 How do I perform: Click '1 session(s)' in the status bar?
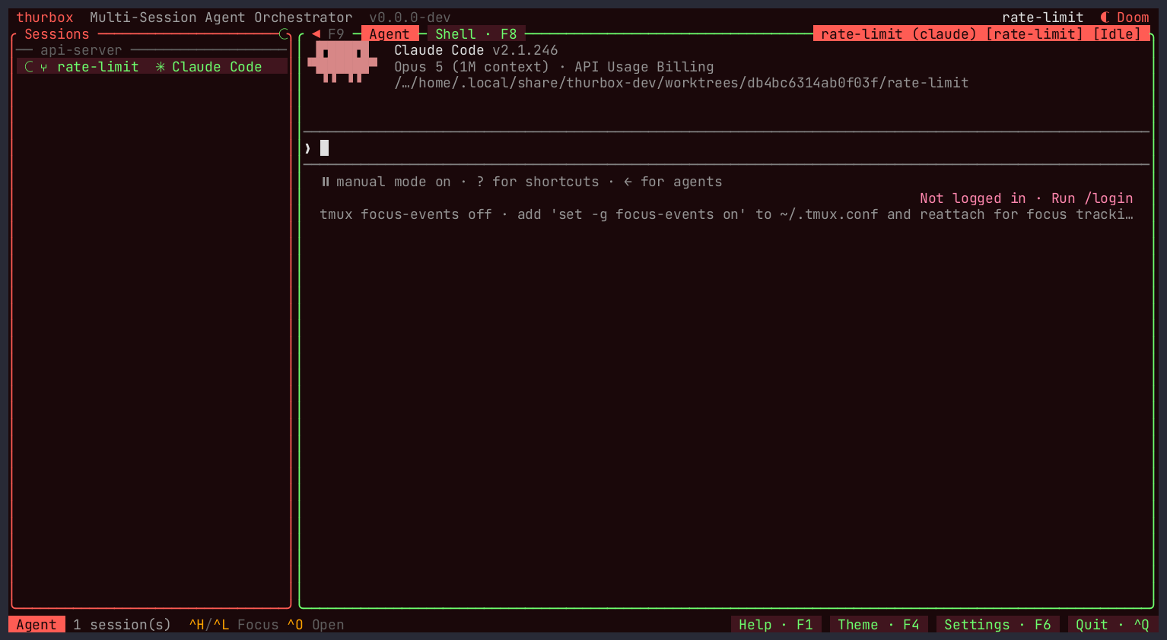click(122, 625)
